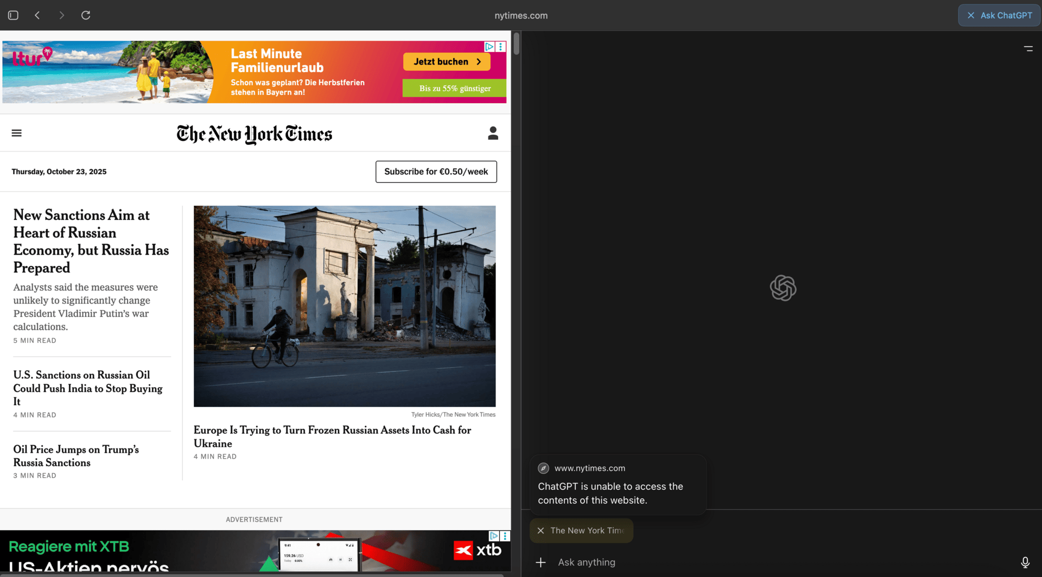The width and height of the screenshot is (1042, 577).
Task: Click the xtb logo in bottom ad
Action: 478,550
